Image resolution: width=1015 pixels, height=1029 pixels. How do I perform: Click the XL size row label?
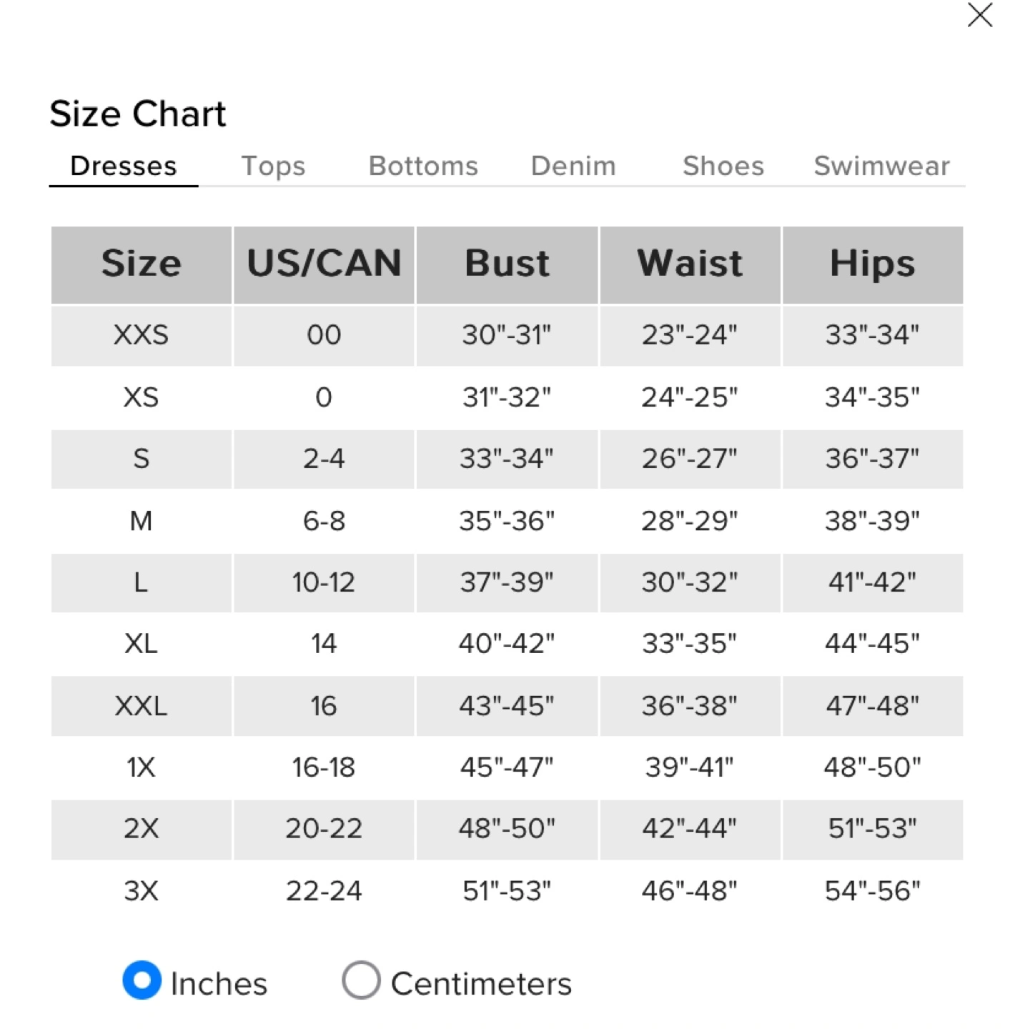142,644
